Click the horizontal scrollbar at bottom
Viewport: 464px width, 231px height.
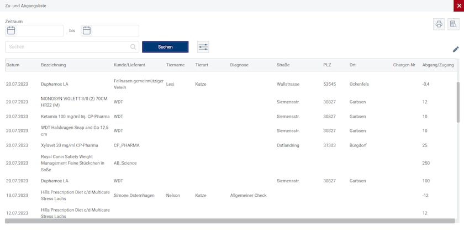(x=230, y=221)
